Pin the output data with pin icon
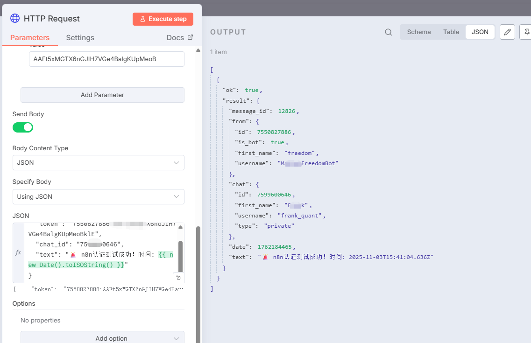This screenshot has height=343, width=531. click(x=526, y=32)
